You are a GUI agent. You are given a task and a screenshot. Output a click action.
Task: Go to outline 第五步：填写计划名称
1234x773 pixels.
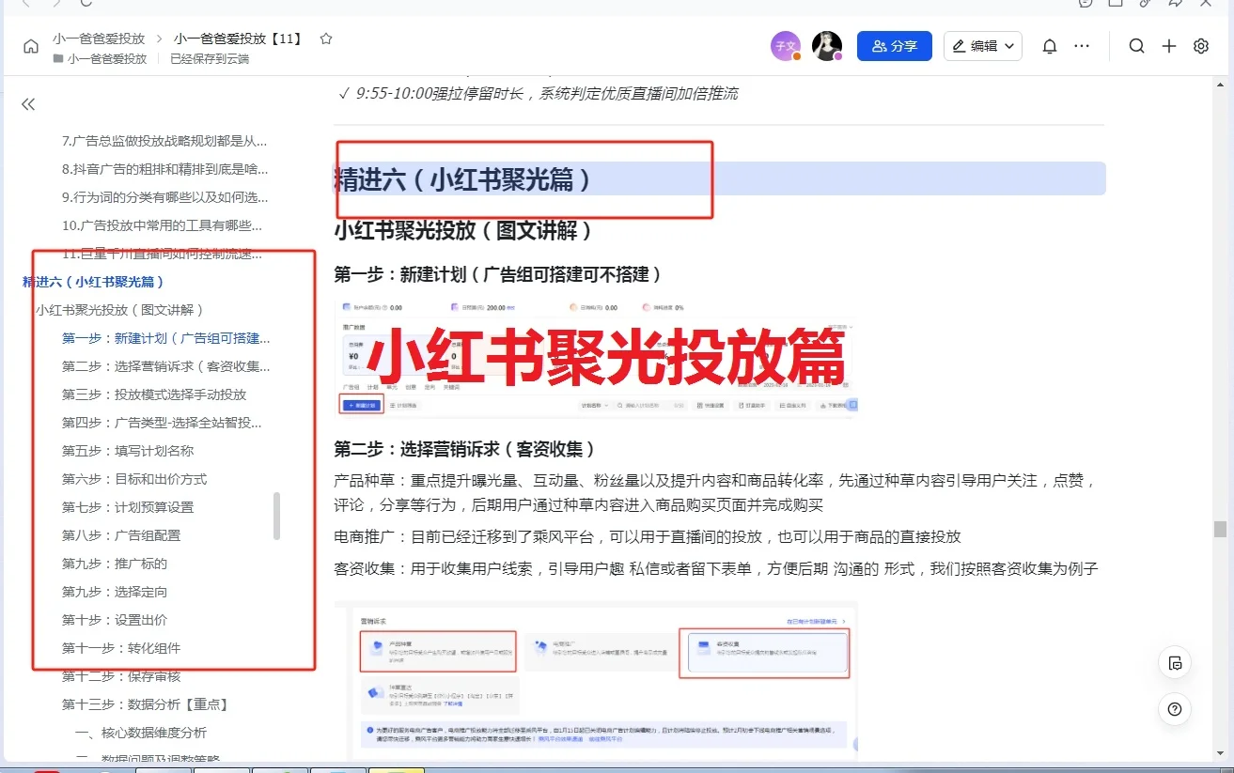click(x=128, y=451)
